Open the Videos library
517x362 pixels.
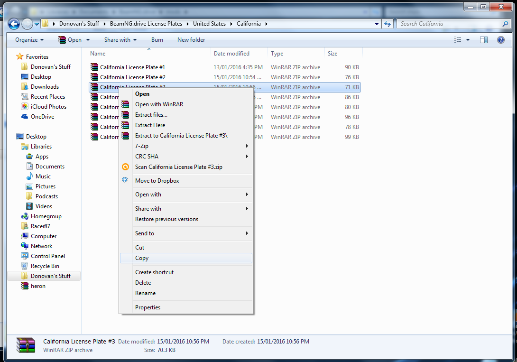click(44, 206)
